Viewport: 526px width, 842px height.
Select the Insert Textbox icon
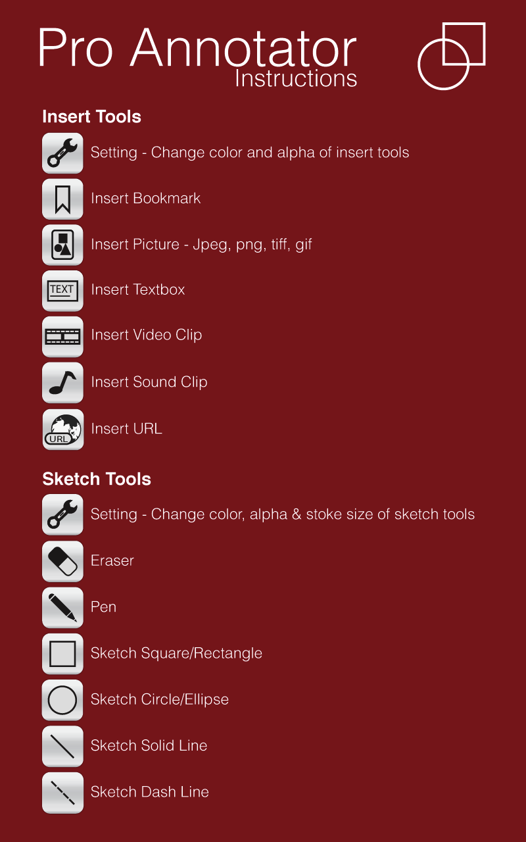[62, 290]
